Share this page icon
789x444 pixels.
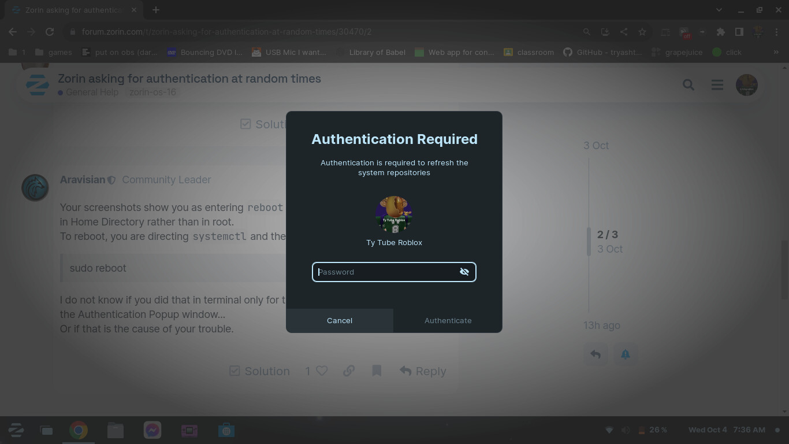pyautogui.click(x=623, y=32)
